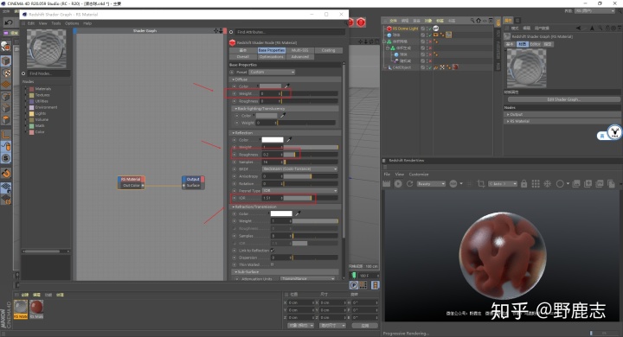The height and width of the screenshot is (337, 623).
Task: Toggle the grid dots icon in RenderView
Action: [536, 184]
